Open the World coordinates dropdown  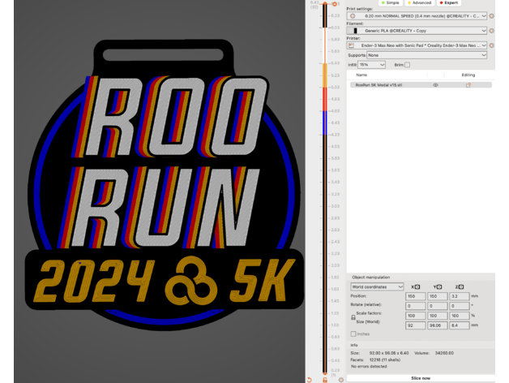(377, 286)
